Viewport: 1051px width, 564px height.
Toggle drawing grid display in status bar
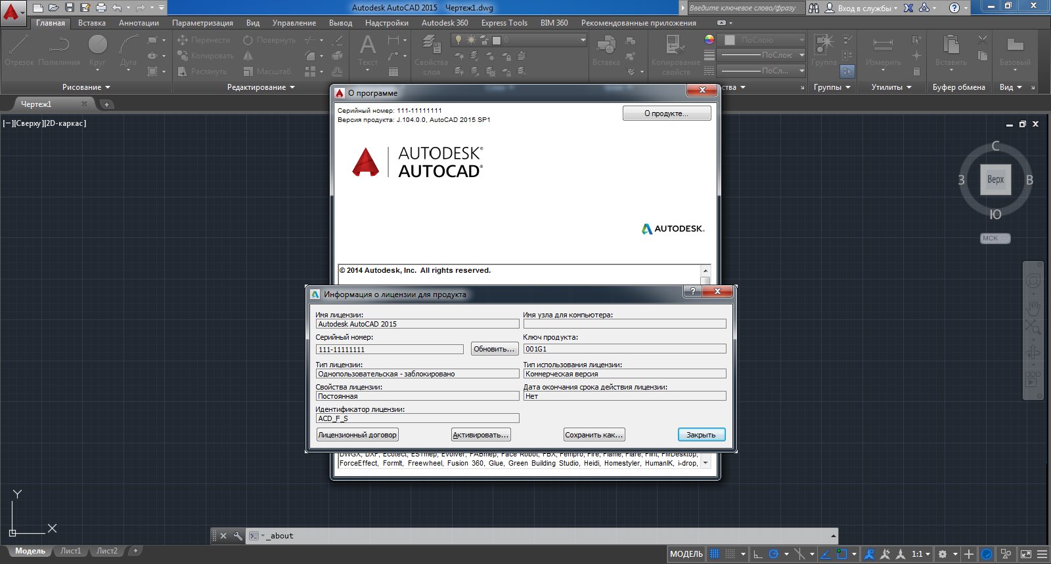coord(715,554)
